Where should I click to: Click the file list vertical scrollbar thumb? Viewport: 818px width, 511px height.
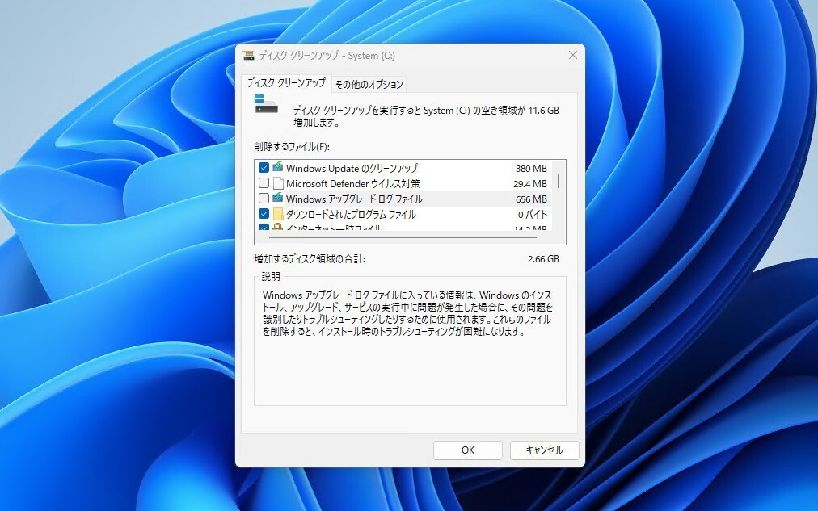click(x=559, y=181)
